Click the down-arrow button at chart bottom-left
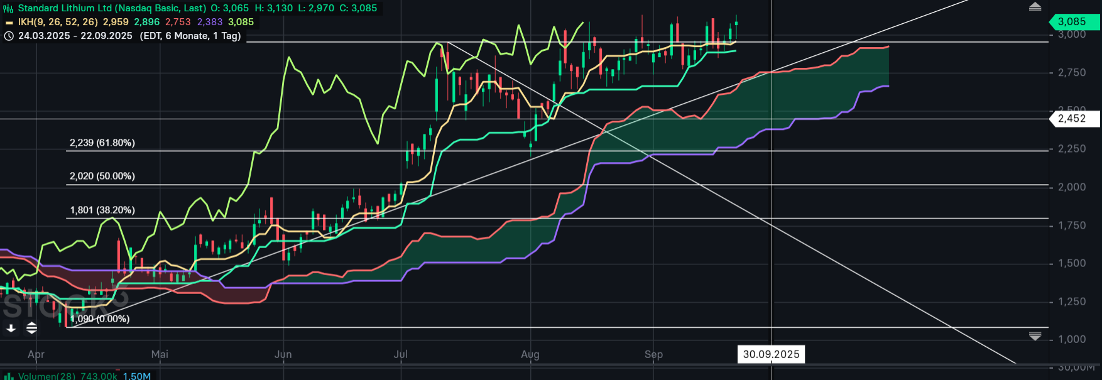The width and height of the screenshot is (1102, 380). (x=11, y=328)
